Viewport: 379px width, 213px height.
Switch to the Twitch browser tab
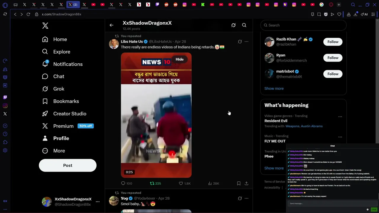(157, 5)
